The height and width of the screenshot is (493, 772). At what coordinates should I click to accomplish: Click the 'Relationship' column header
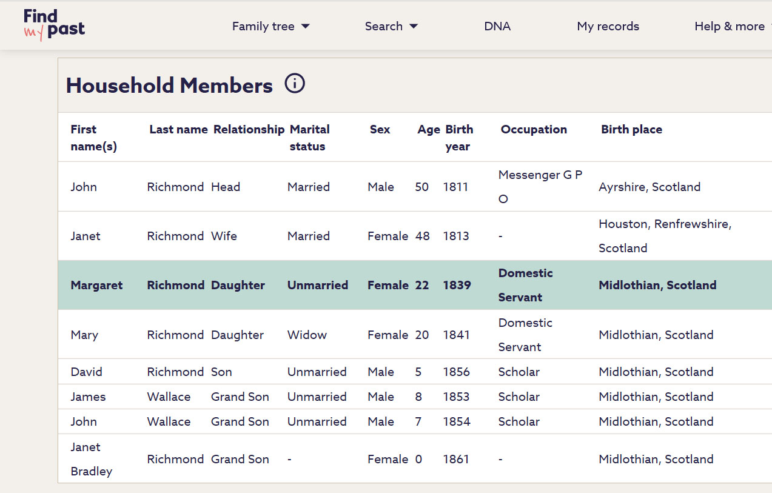pyautogui.click(x=249, y=129)
